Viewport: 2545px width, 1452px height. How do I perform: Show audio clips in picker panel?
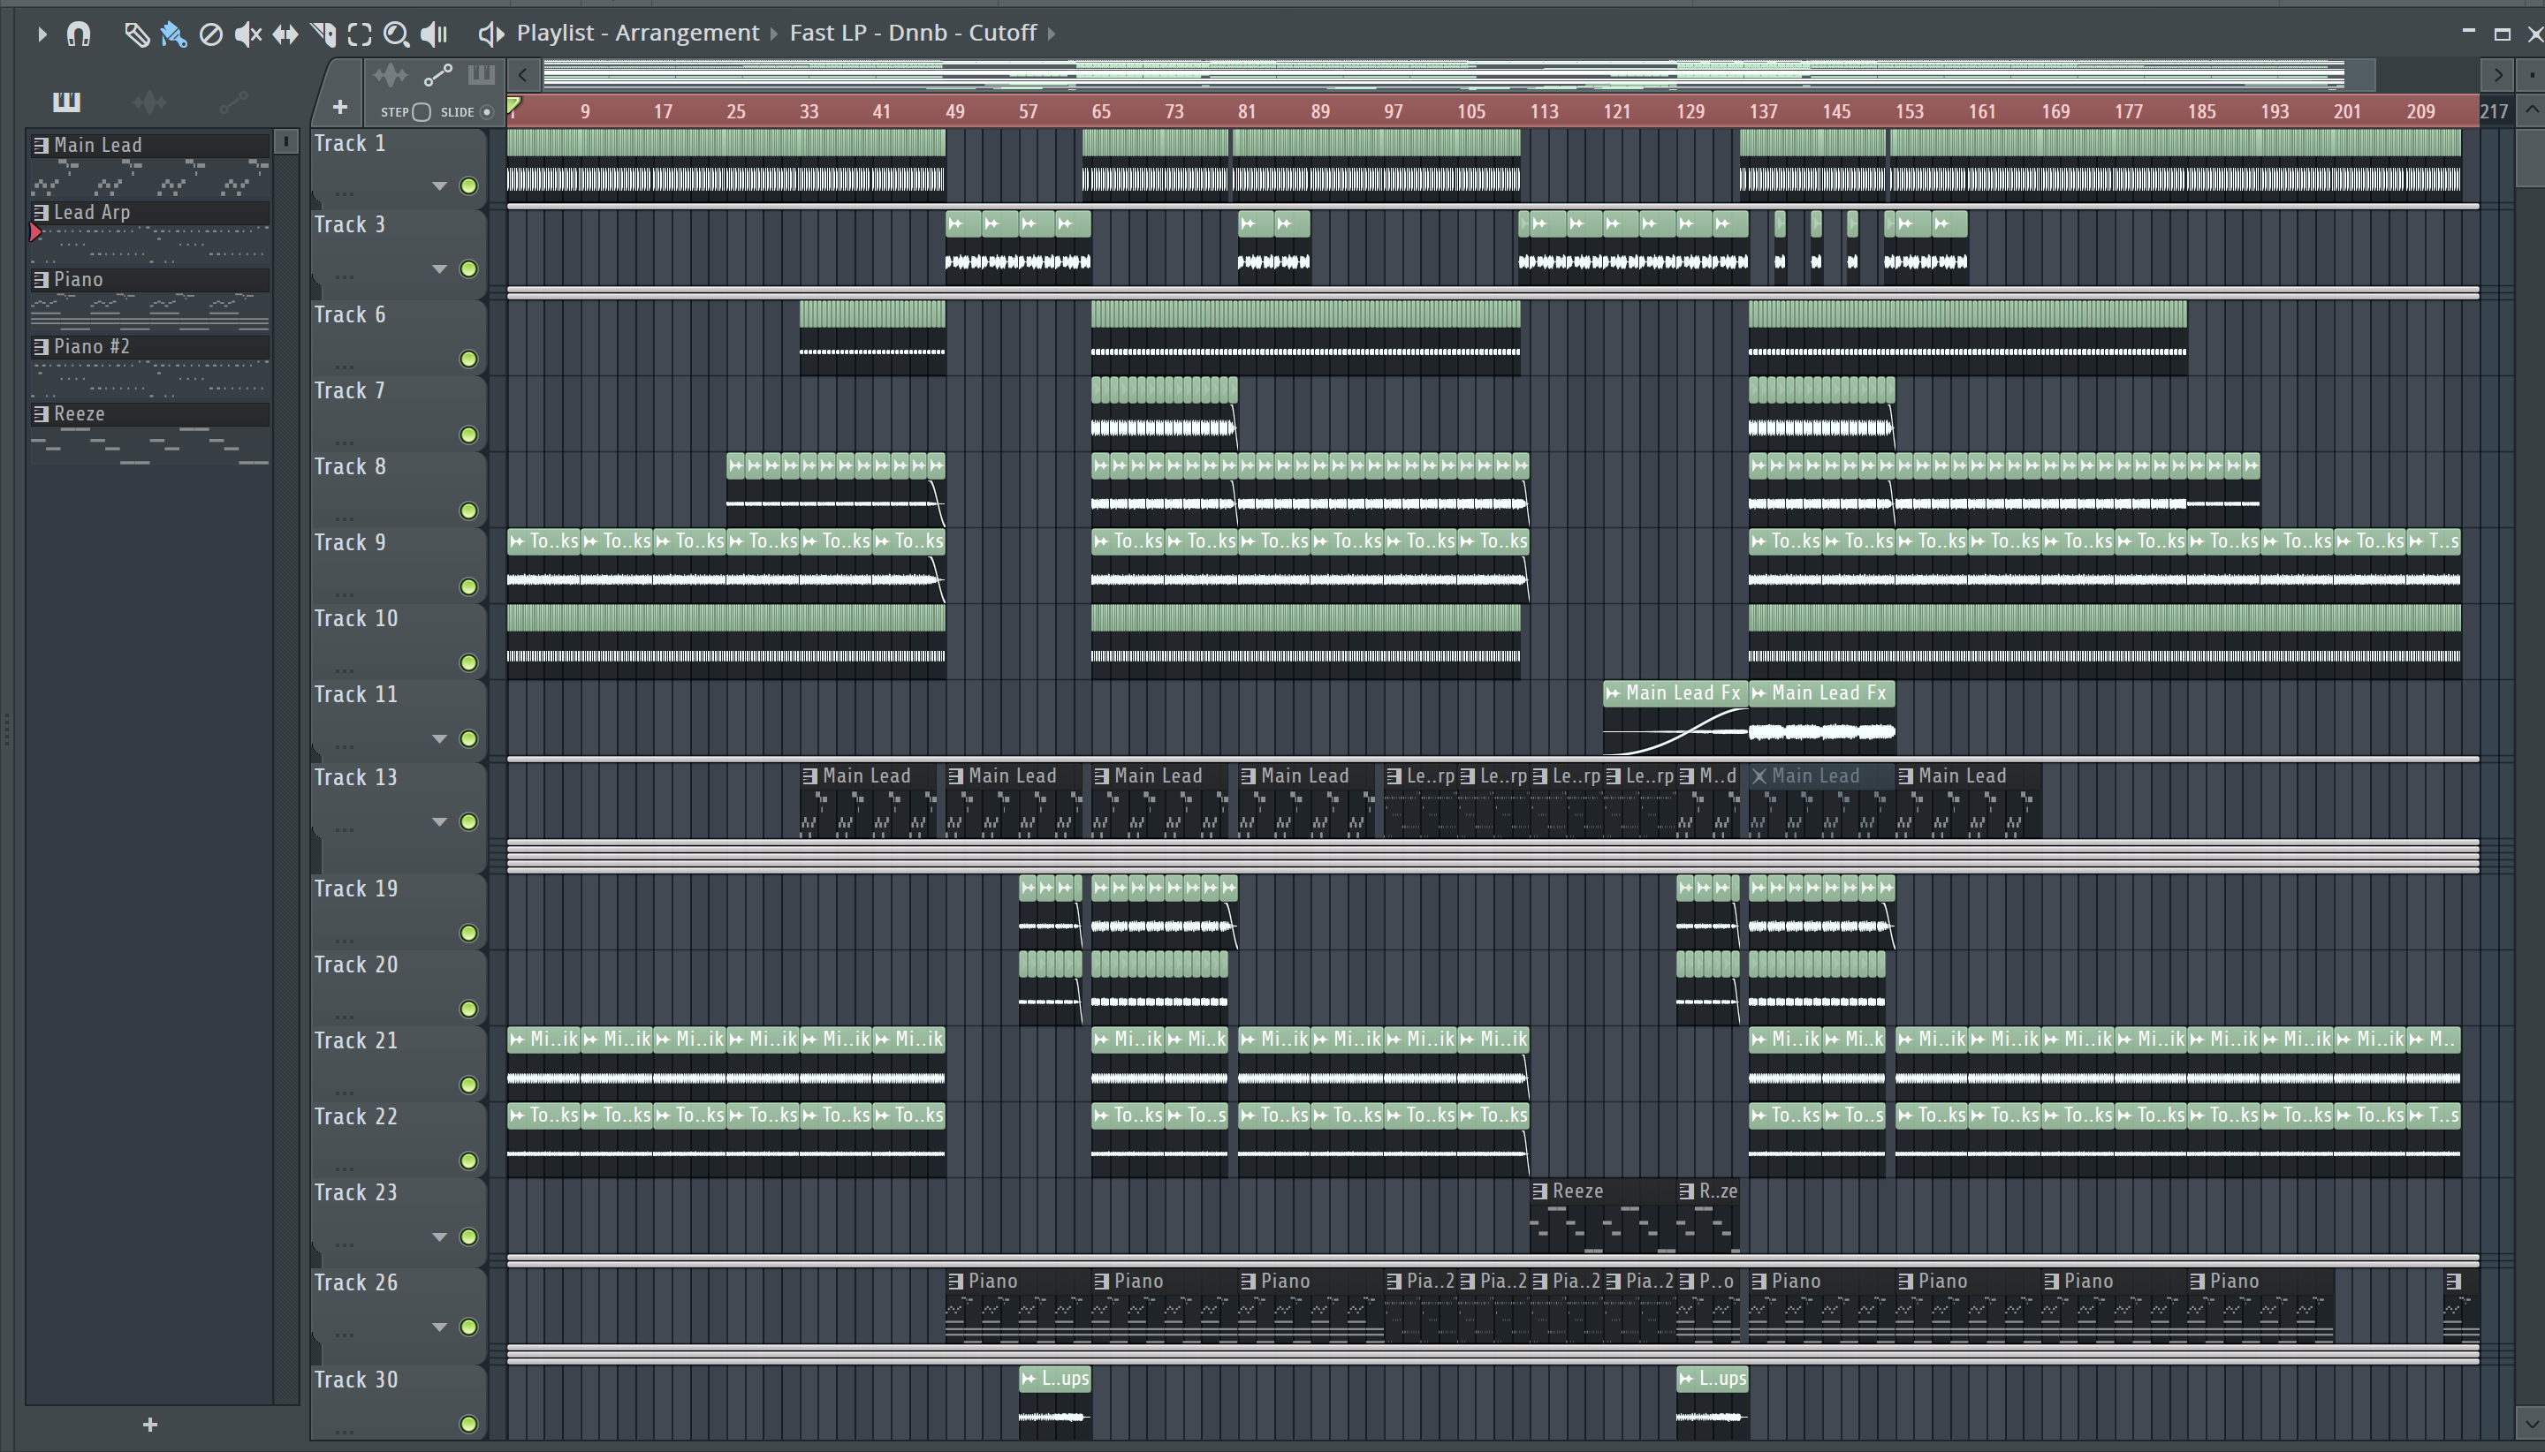[149, 101]
